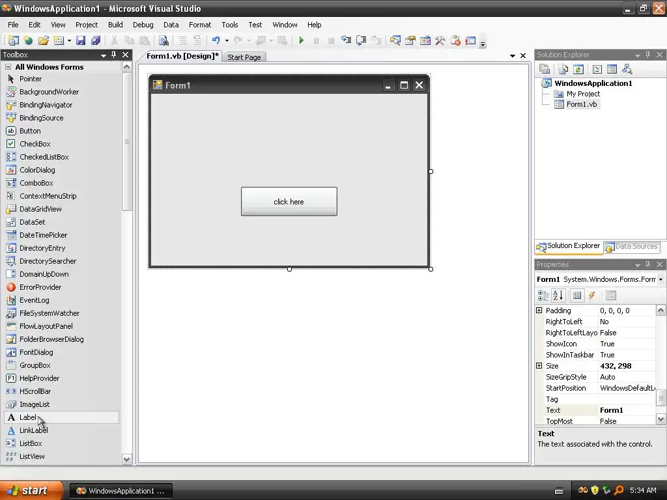Collapse the All Windows Forms toolbox group
667x500 pixels.
pos(8,67)
